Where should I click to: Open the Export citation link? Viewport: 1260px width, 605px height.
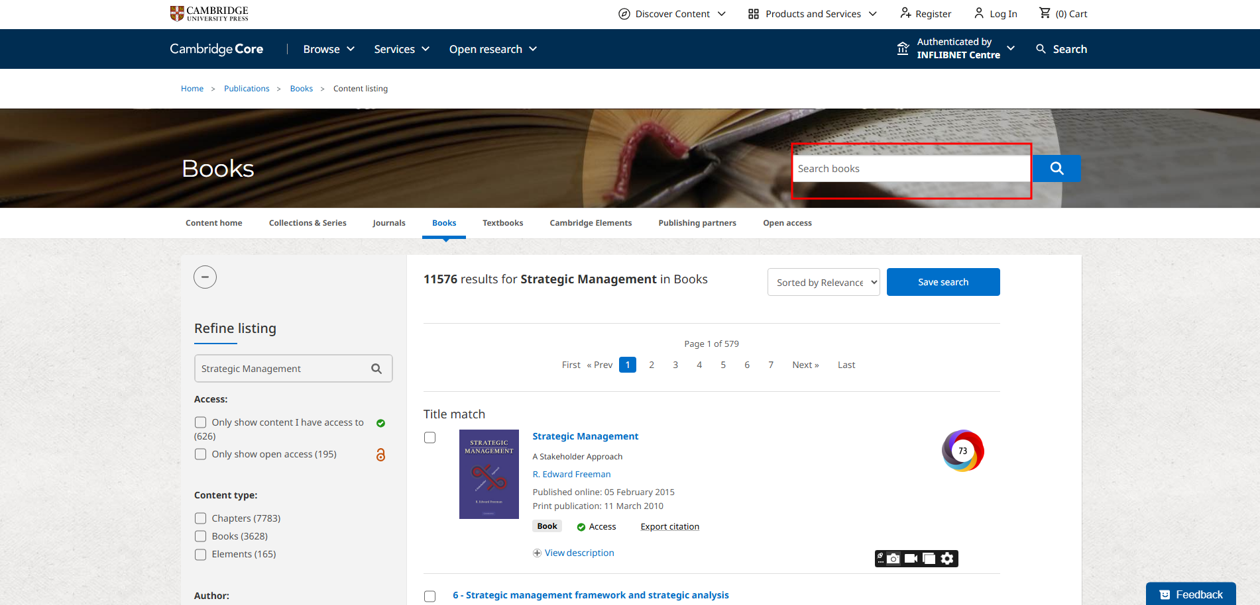[x=669, y=527]
